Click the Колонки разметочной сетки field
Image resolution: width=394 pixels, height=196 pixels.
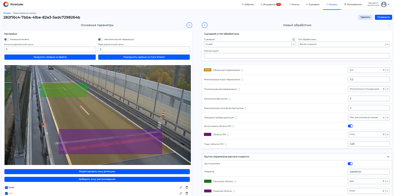coord(50,49)
